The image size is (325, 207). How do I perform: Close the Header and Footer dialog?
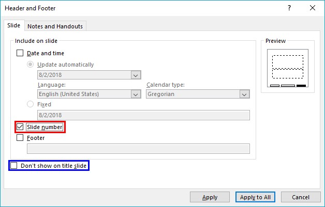pyautogui.click(x=313, y=8)
